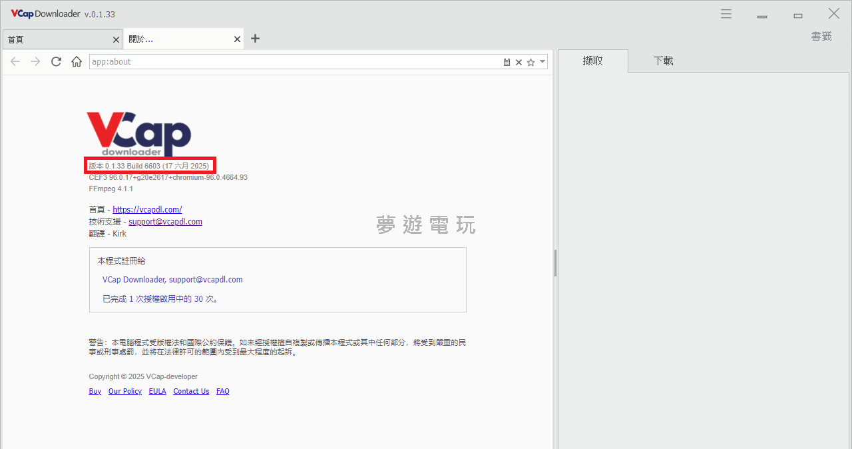This screenshot has width=852, height=449.
Task: Go to the home page icon
Action: coord(77,62)
